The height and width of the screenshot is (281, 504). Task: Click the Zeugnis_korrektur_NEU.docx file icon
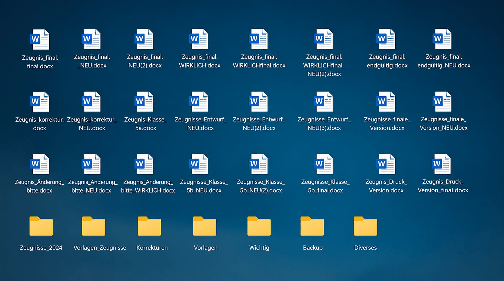[91, 102]
